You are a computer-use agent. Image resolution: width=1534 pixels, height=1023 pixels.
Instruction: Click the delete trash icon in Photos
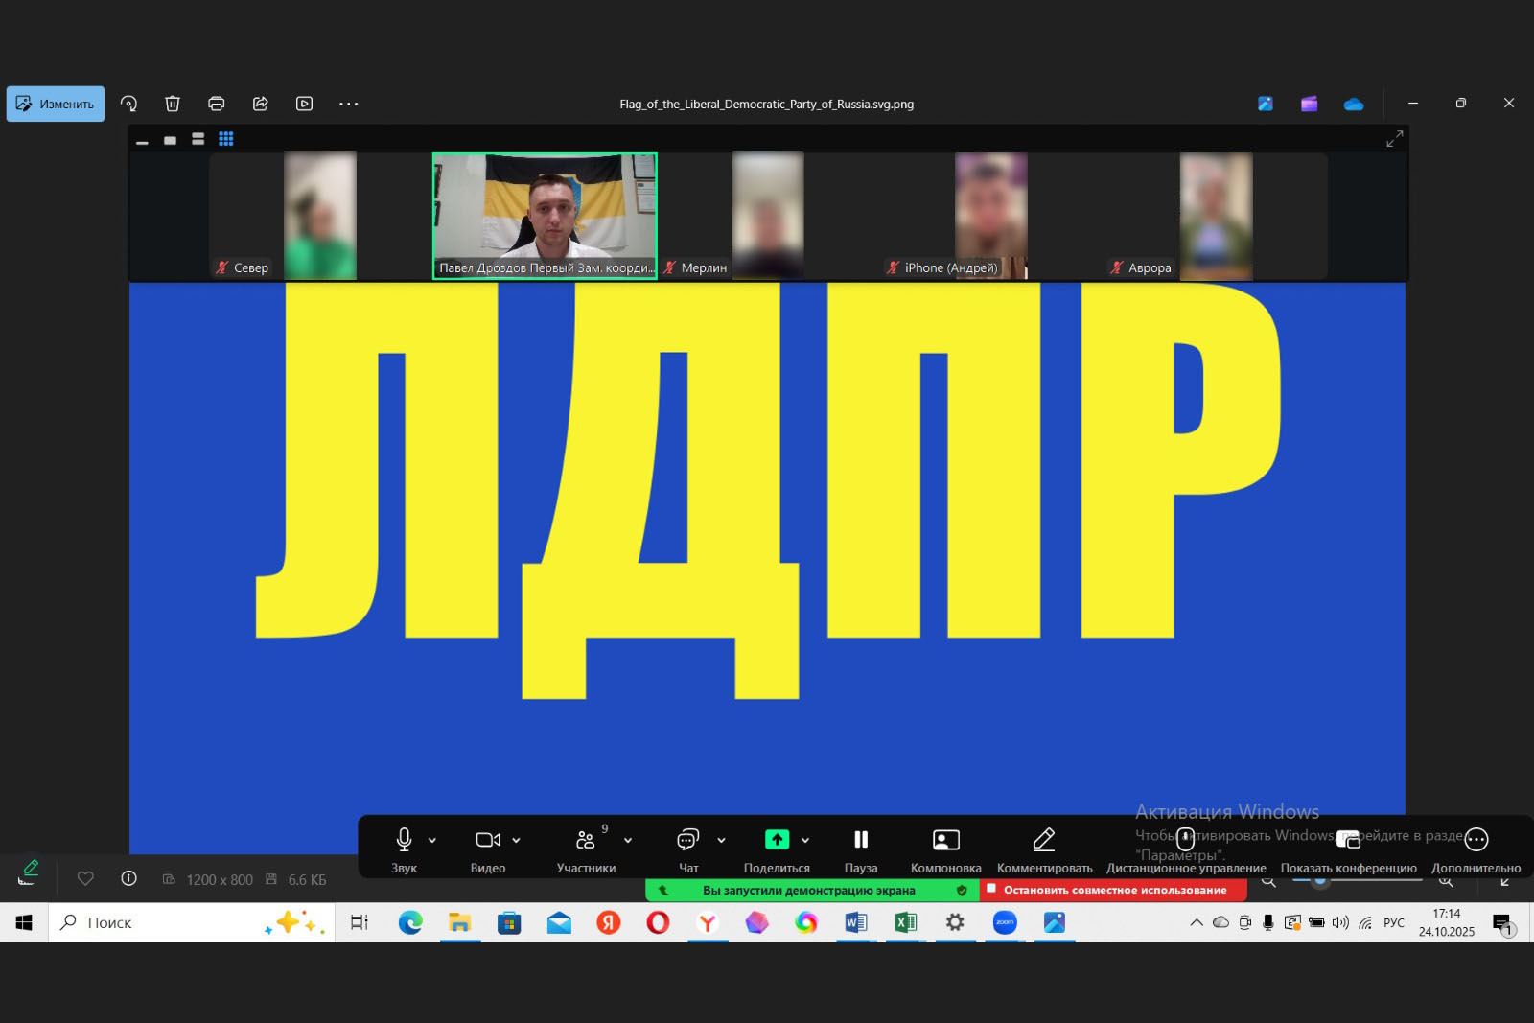(173, 104)
